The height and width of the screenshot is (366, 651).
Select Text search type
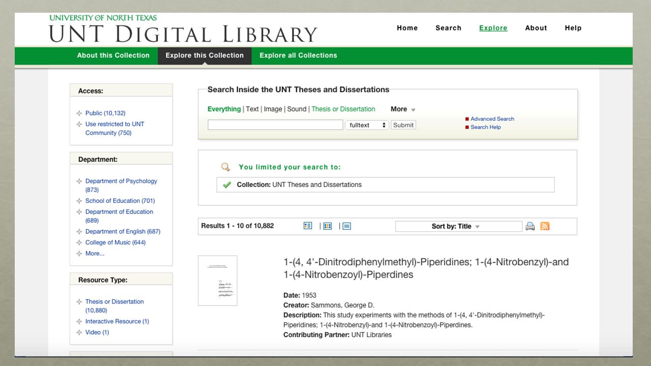tap(252, 109)
